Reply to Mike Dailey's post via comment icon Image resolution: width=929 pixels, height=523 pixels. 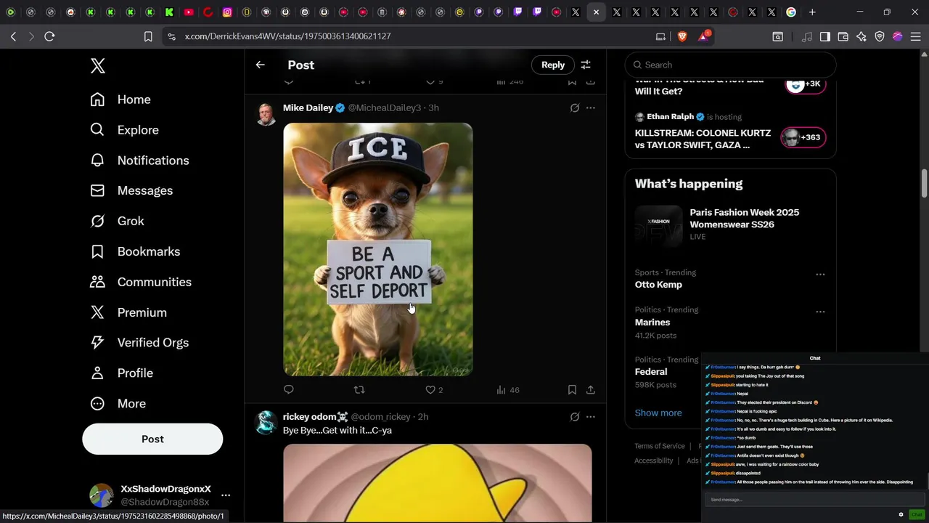289,390
